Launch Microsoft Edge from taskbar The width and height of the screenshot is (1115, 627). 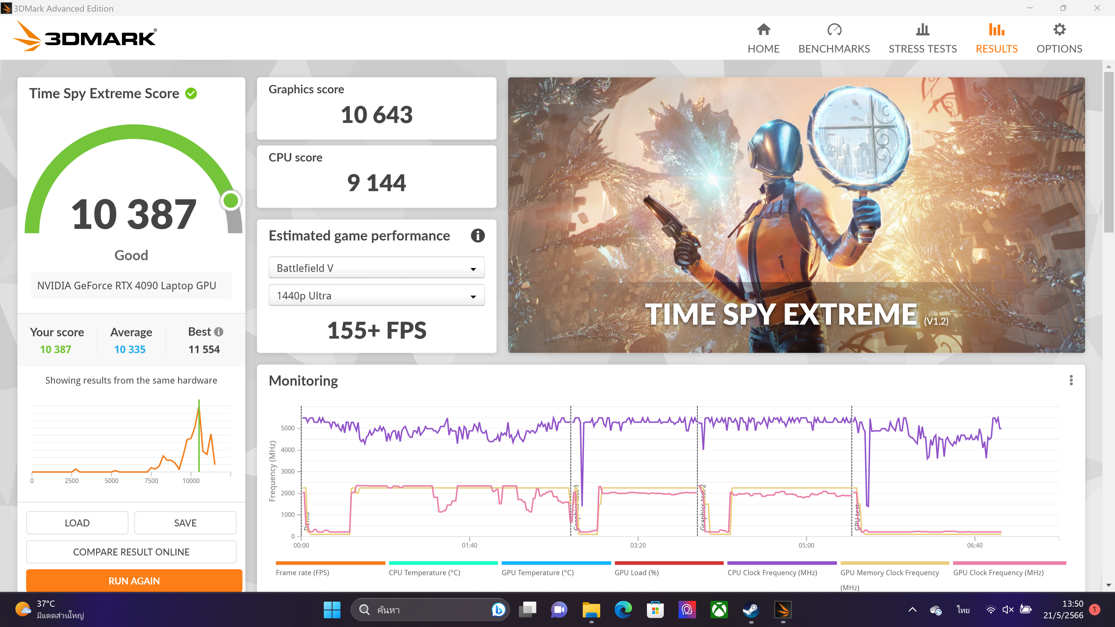pyautogui.click(x=623, y=610)
